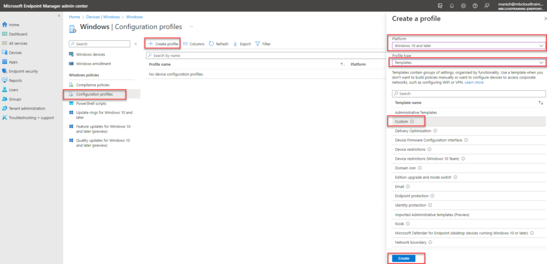Sort by Template name arrows
Screen dimensions: 547x264
[541, 102]
